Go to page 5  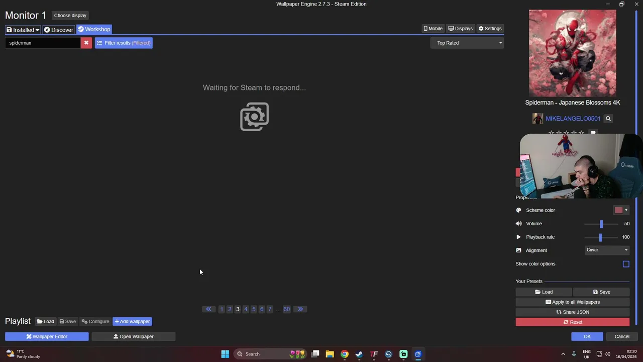click(x=254, y=309)
